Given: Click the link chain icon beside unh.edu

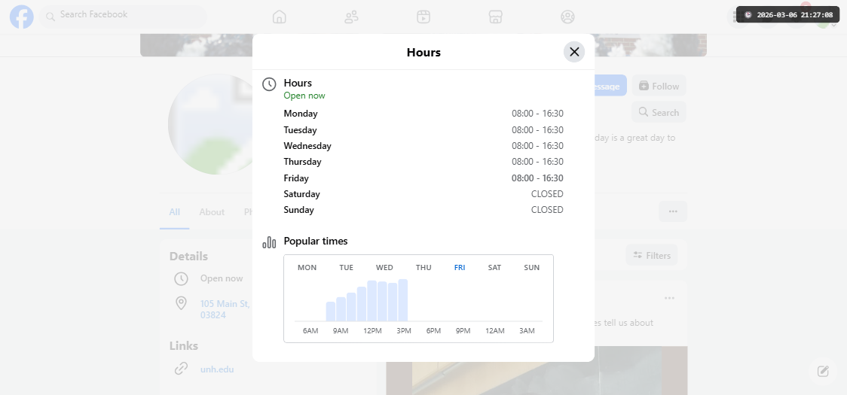Looking at the screenshot, I should [x=181, y=369].
